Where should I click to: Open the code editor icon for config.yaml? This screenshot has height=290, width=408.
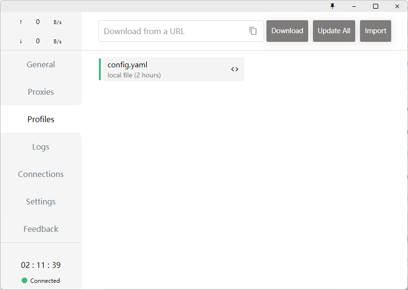coord(234,69)
